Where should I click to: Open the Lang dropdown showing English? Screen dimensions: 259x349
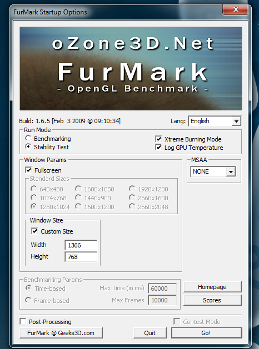click(x=215, y=121)
